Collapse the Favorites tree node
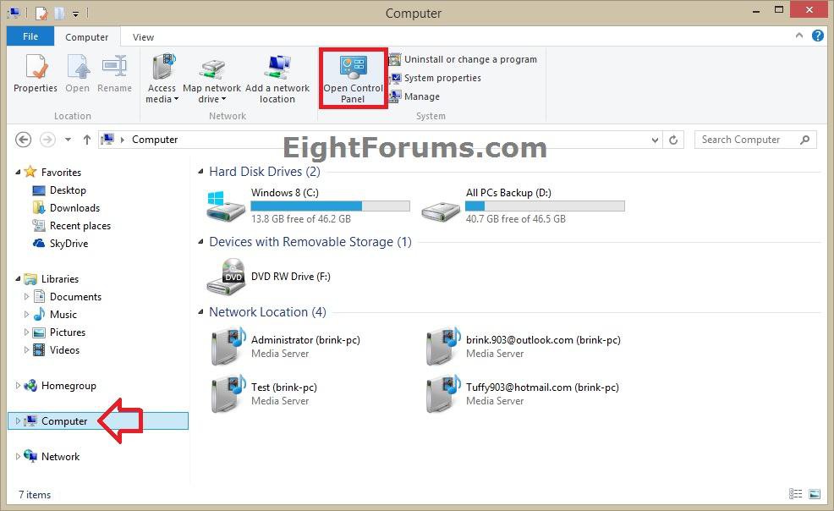This screenshot has height=511, width=834. pos(18,173)
